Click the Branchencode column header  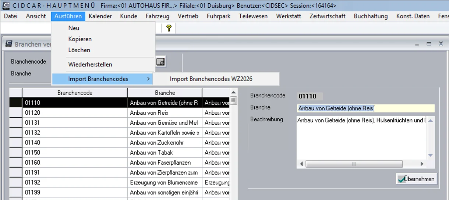coord(75,93)
